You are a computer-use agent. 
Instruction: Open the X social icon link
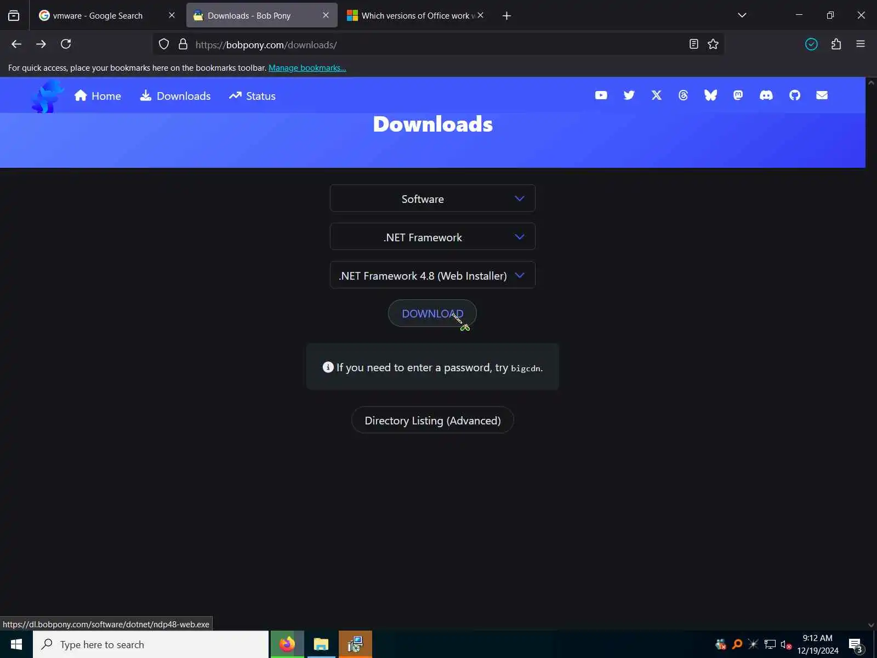(x=656, y=95)
